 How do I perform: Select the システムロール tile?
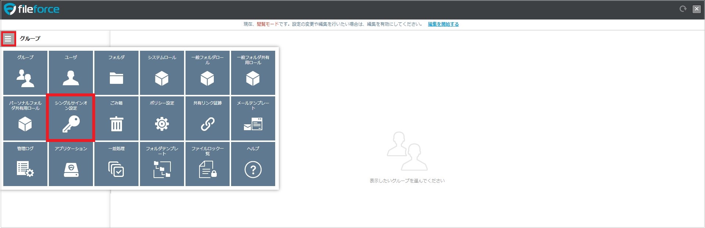[162, 73]
